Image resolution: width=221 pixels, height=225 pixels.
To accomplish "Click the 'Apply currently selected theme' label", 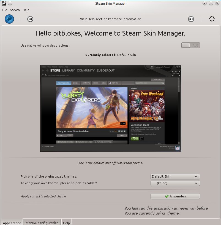I will [x=43, y=196].
